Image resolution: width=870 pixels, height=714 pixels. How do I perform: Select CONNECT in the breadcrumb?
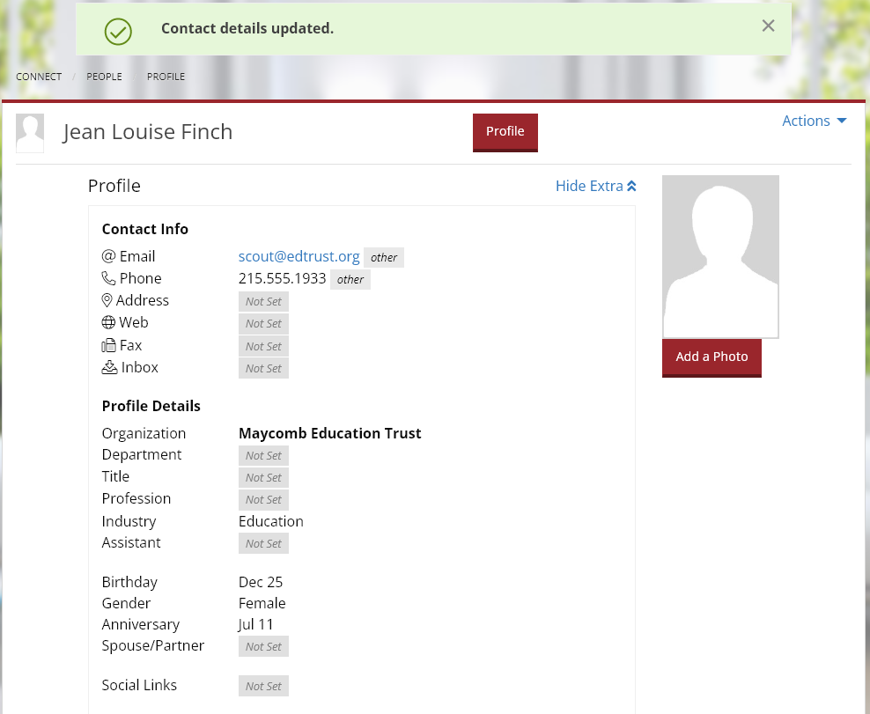(x=38, y=77)
